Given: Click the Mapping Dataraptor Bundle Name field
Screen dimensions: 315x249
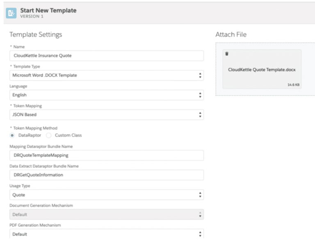Looking at the screenshot, I should [107, 155].
